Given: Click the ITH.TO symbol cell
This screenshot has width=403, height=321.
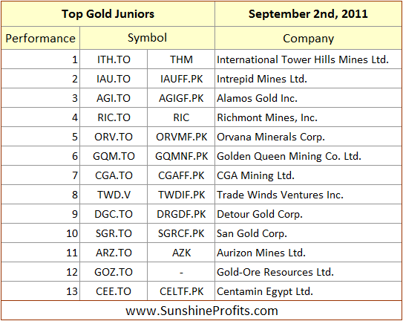Looking at the screenshot, I should 114,59.
